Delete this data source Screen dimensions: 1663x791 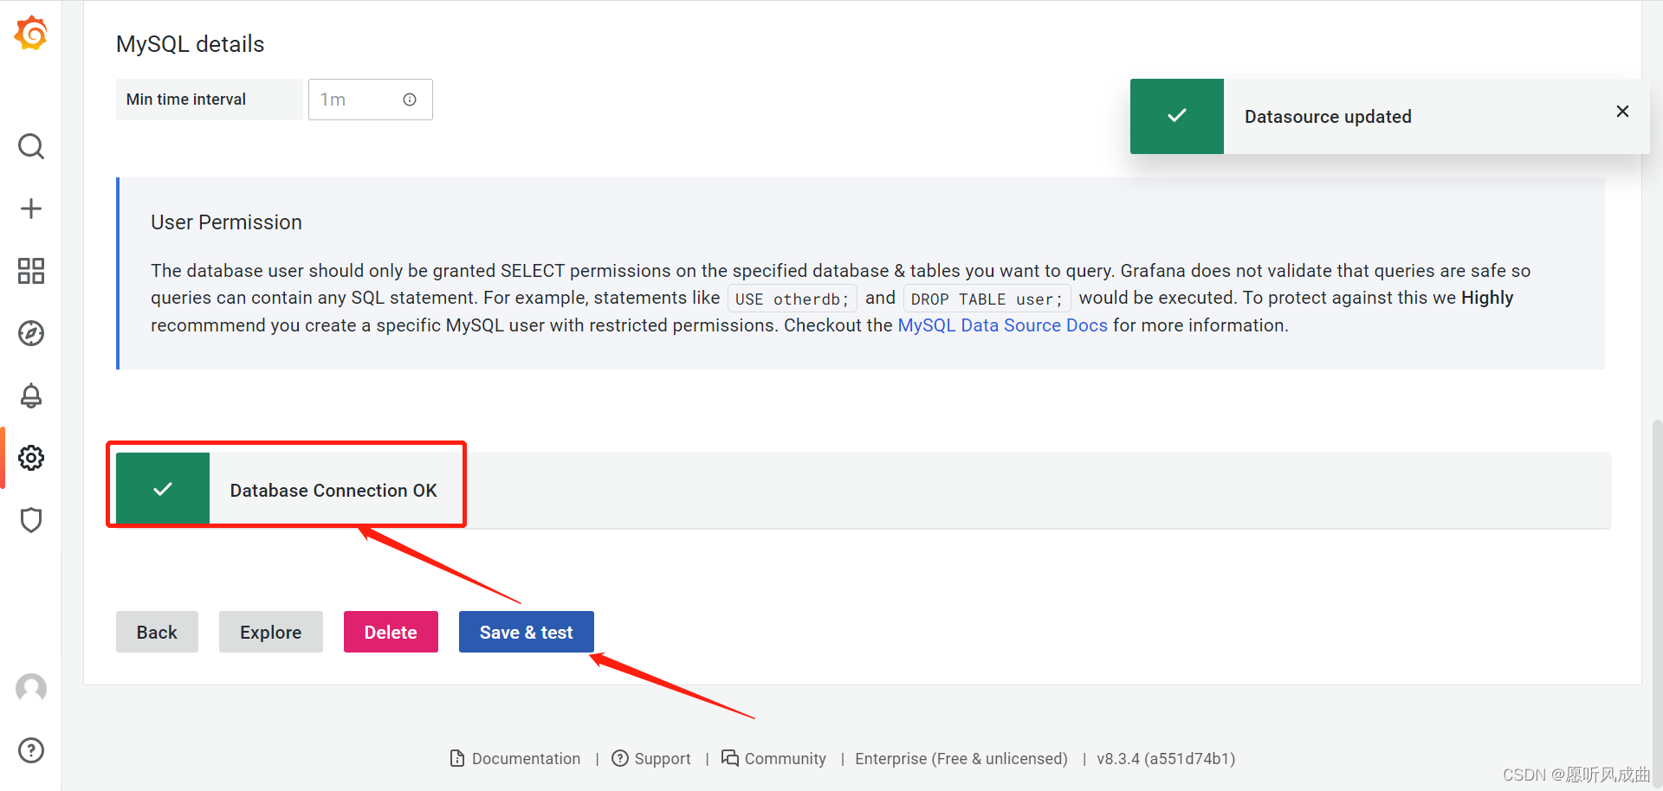391,632
